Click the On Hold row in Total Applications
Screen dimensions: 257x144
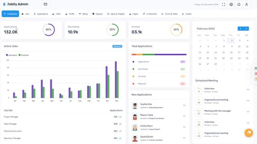(159, 76)
